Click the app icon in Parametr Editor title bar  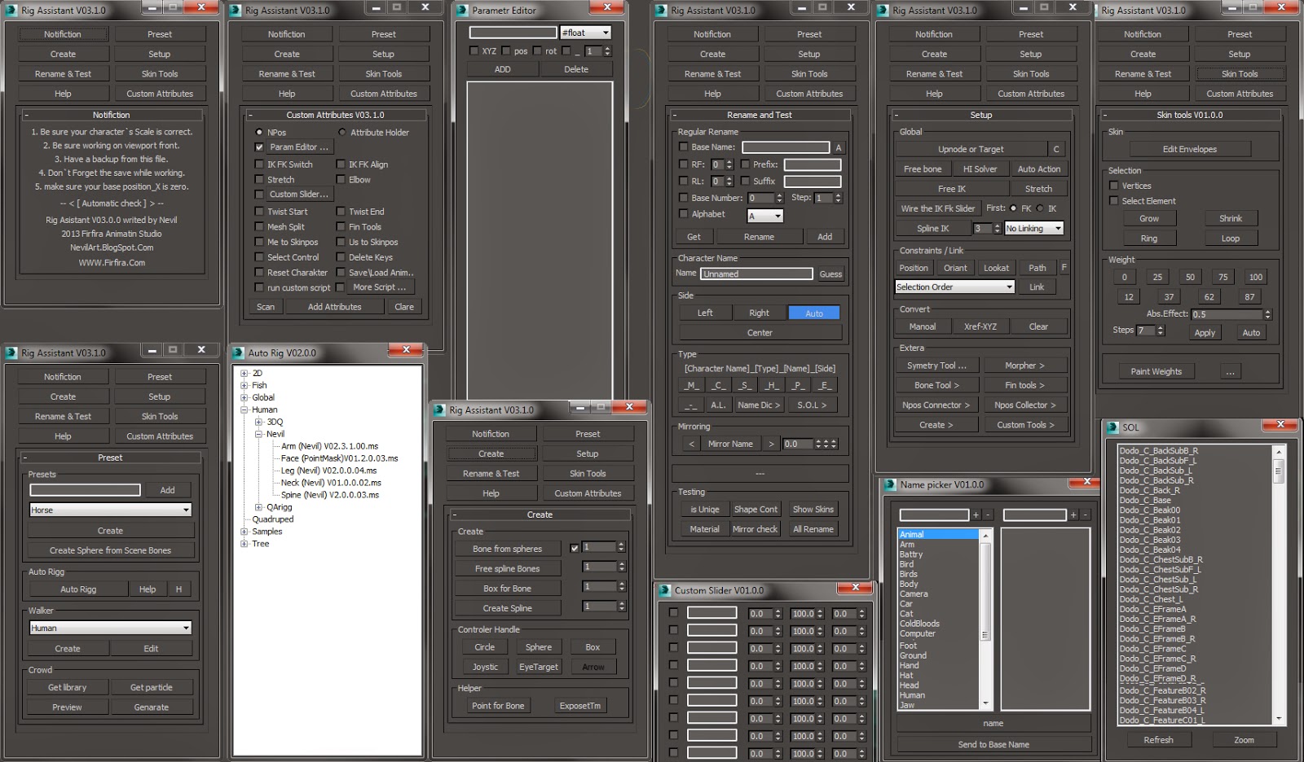(462, 11)
